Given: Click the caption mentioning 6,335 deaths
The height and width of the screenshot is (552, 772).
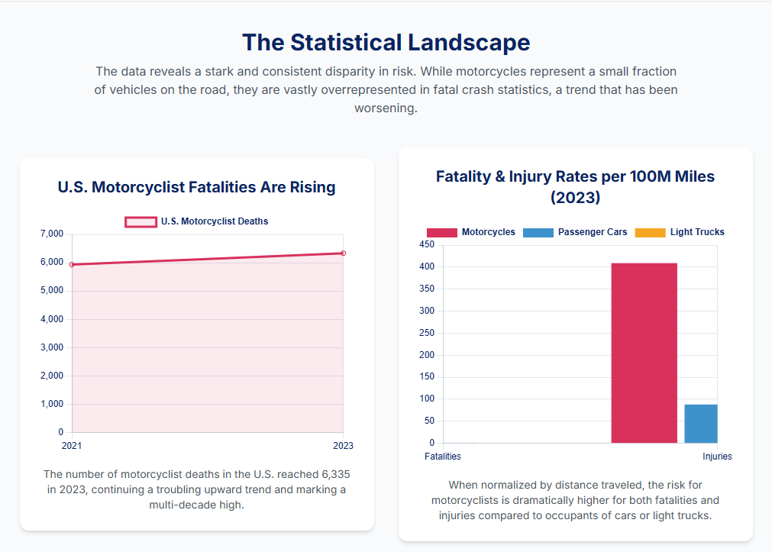Looking at the screenshot, I should (x=196, y=489).
